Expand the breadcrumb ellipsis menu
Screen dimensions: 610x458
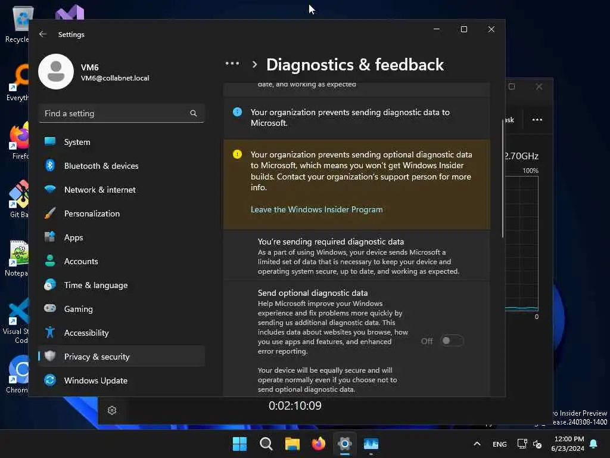coord(232,64)
